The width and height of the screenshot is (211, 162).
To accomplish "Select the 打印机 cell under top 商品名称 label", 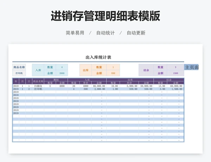I will tap(19, 73).
